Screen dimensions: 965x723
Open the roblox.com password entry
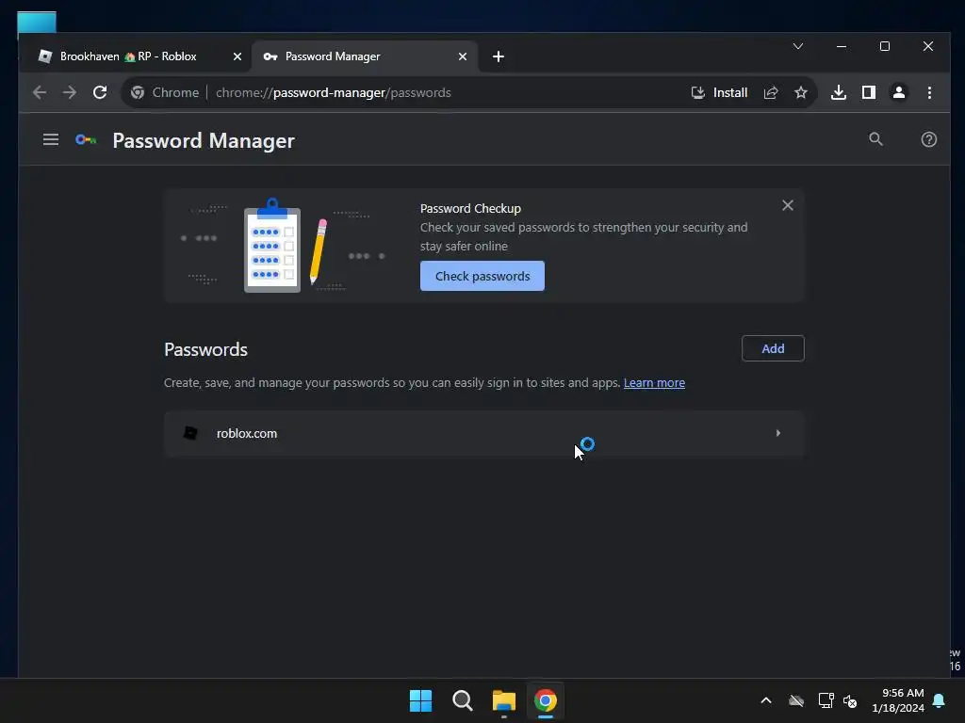pos(483,433)
